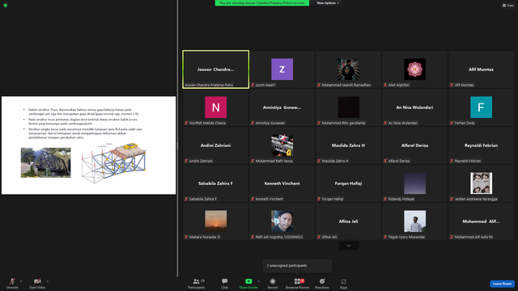The height and width of the screenshot is (291, 518).
Task: Click the View button in top right
Action: [x=508, y=6]
